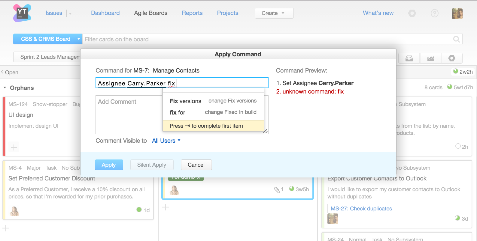Click the board settings hexagon icon
This screenshot has width=477, height=241.
452,58
